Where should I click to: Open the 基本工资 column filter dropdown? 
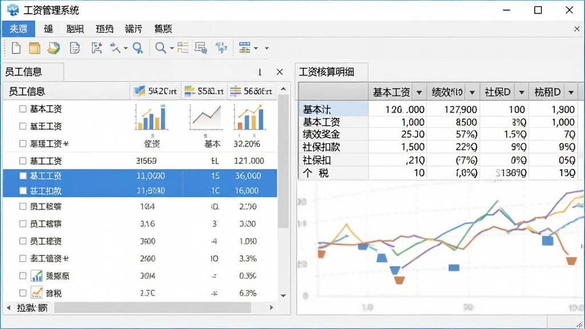coord(419,93)
